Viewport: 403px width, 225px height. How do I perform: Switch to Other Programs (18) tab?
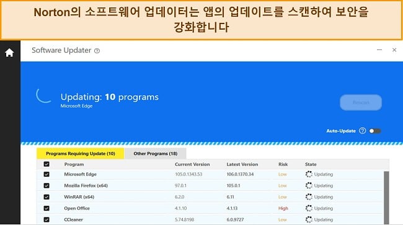156,153
